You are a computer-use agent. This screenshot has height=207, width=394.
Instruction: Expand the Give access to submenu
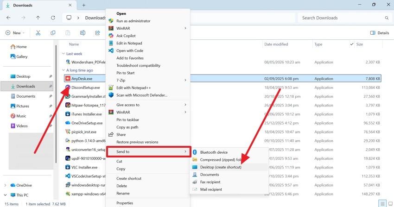pos(148,105)
